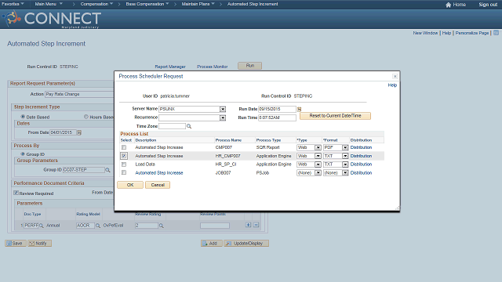The width and height of the screenshot is (502, 282).
Task: Select checkbox for Load Data HR_SP_CI
Action: [x=124, y=164]
